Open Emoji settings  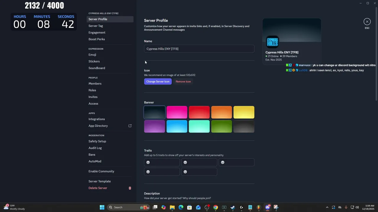(x=110, y=55)
